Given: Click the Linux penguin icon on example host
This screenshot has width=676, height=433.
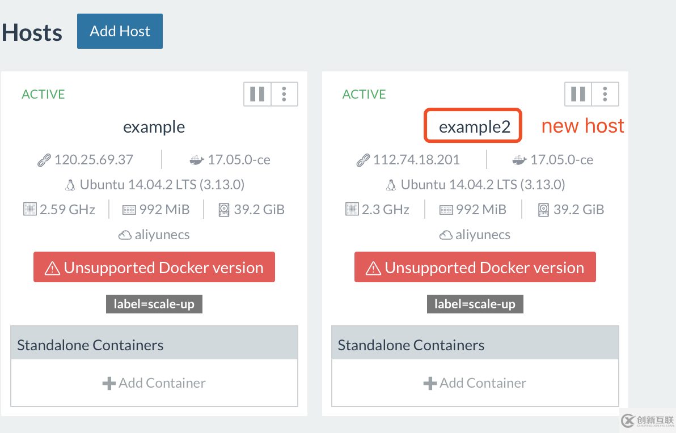Looking at the screenshot, I should 70,185.
